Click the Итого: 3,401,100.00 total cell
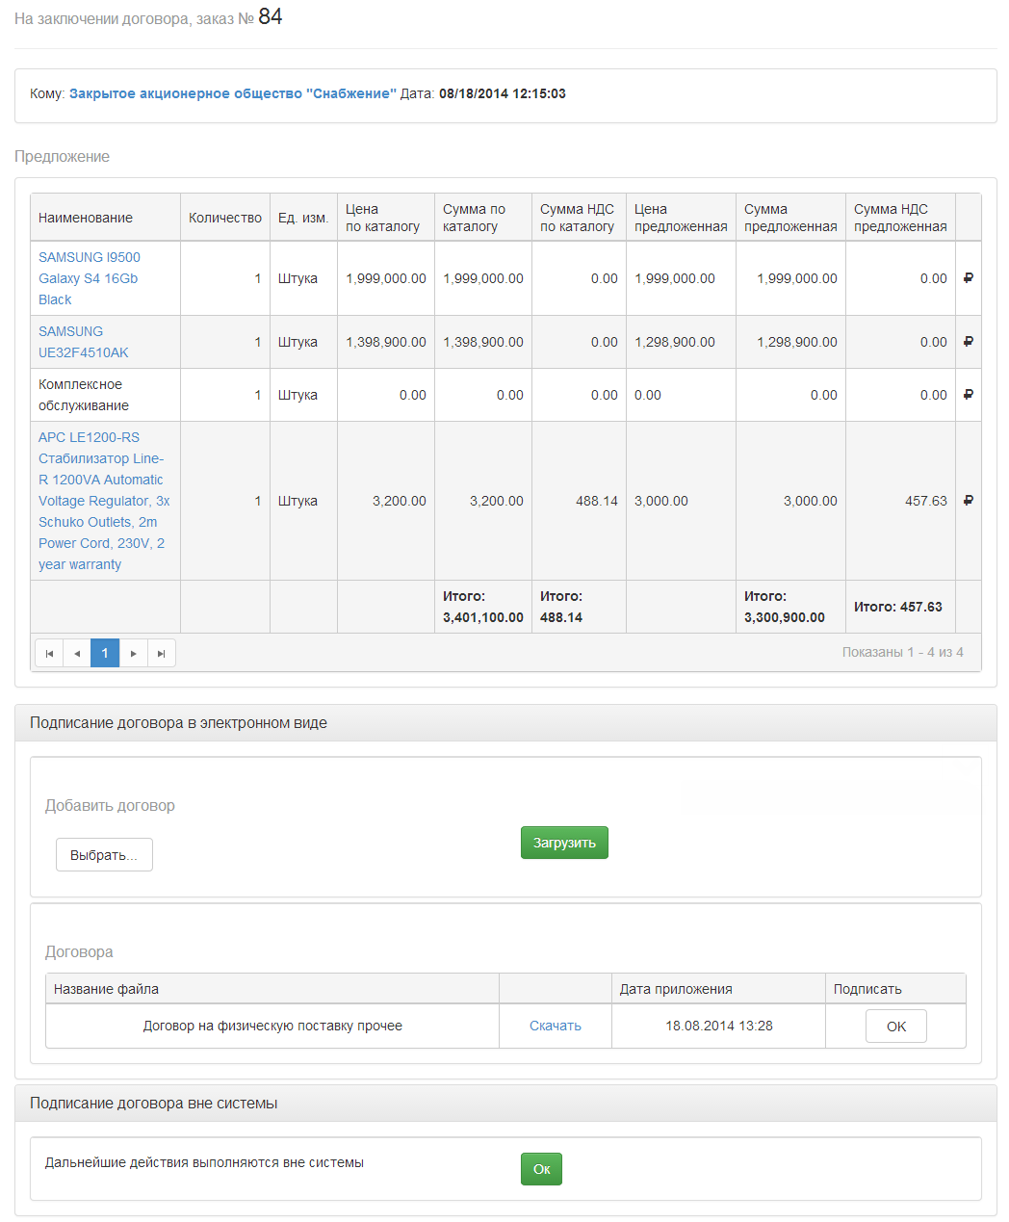The width and height of the screenshot is (1009, 1222). [x=483, y=607]
